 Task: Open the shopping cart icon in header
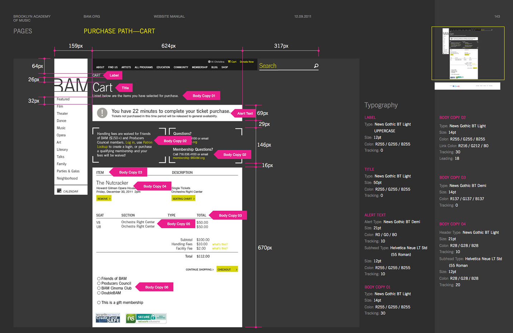[229, 62]
